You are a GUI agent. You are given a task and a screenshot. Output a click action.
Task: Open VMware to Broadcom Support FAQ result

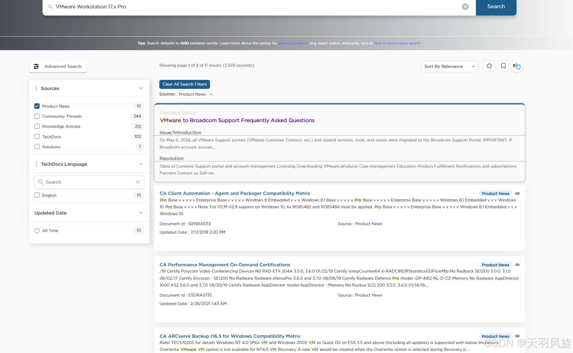[237, 120]
